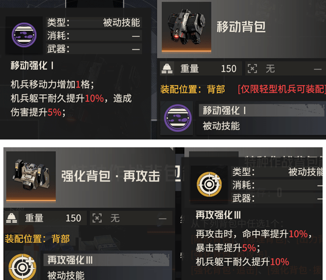
Task: Click the gold crosshair skill icon at the bottom left
Action: tap(22, 267)
